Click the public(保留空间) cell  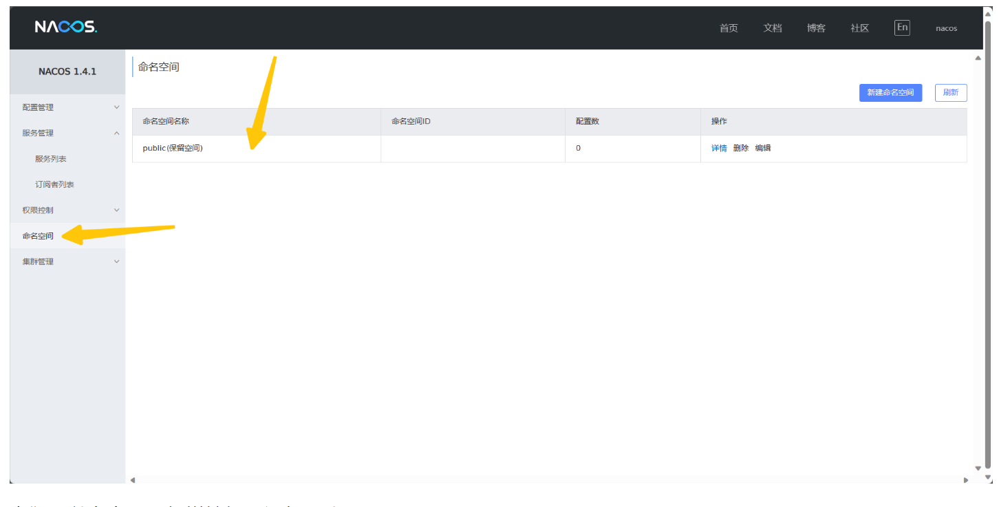[257, 148]
